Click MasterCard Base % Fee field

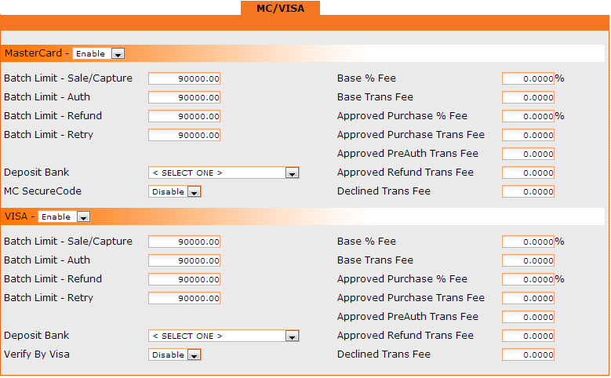point(528,78)
